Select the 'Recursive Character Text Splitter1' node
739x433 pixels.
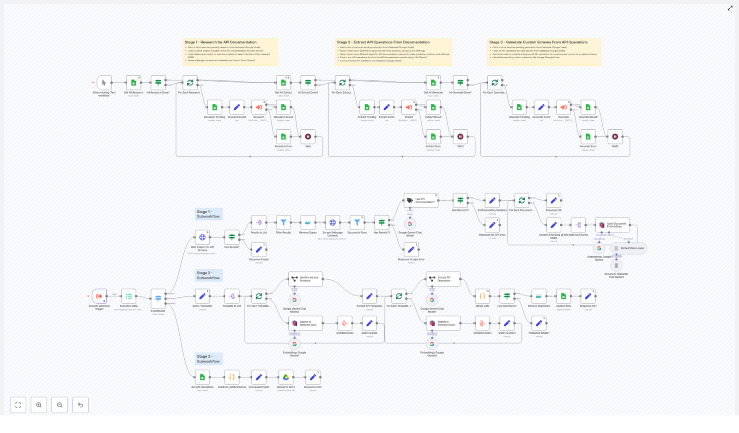click(x=617, y=265)
